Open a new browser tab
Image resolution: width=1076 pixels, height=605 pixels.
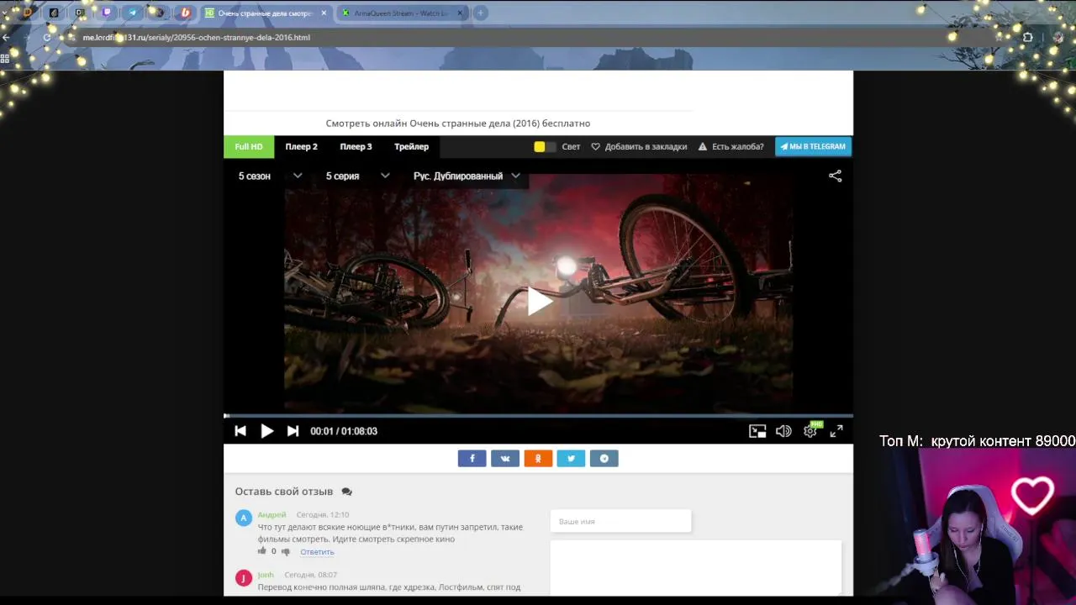pos(480,13)
